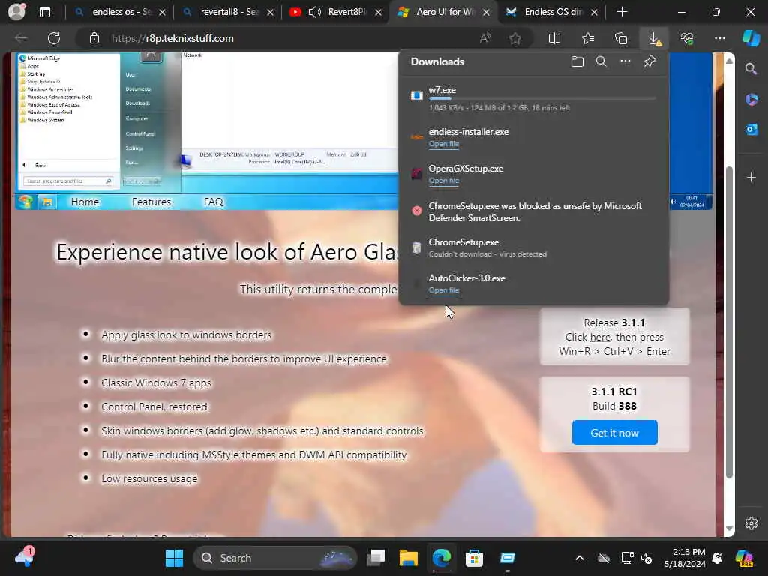Click the w7.exe download progress bar
Screen dimensions: 768x576
point(542,98)
